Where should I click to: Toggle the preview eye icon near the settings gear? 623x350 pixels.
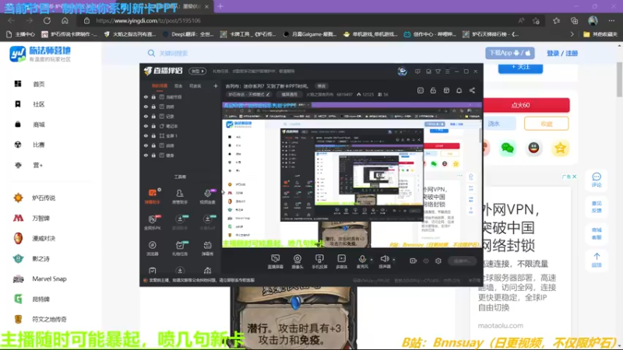(426, 261)
